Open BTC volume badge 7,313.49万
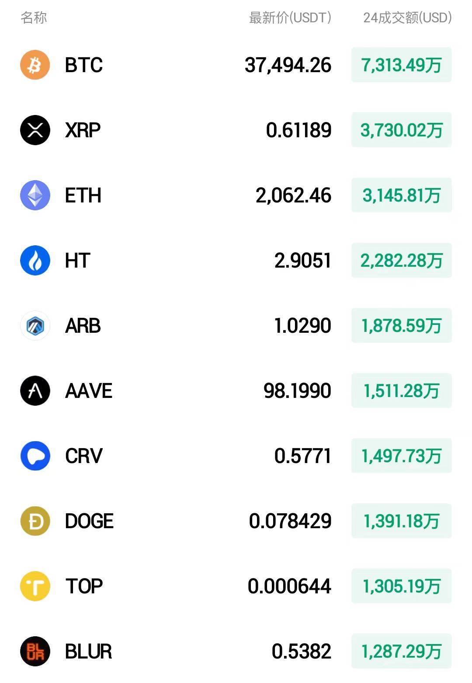Image resolution: width=472 pixels, height=683 pixels. tap(401, 65)
